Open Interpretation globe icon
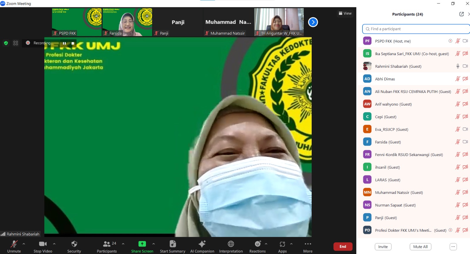Viewport: 470px width, 254px height. [231, 244]
